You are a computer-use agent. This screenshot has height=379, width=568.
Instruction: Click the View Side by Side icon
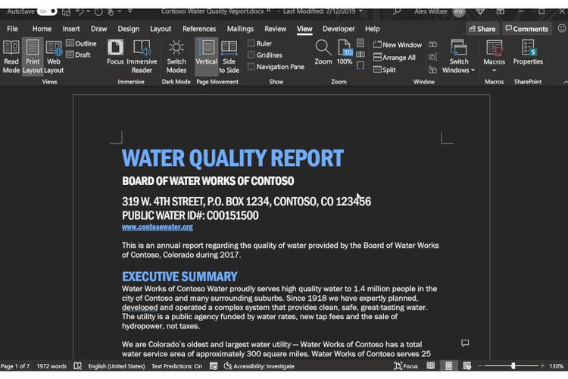pyautogui.click(x=432, y=44)
